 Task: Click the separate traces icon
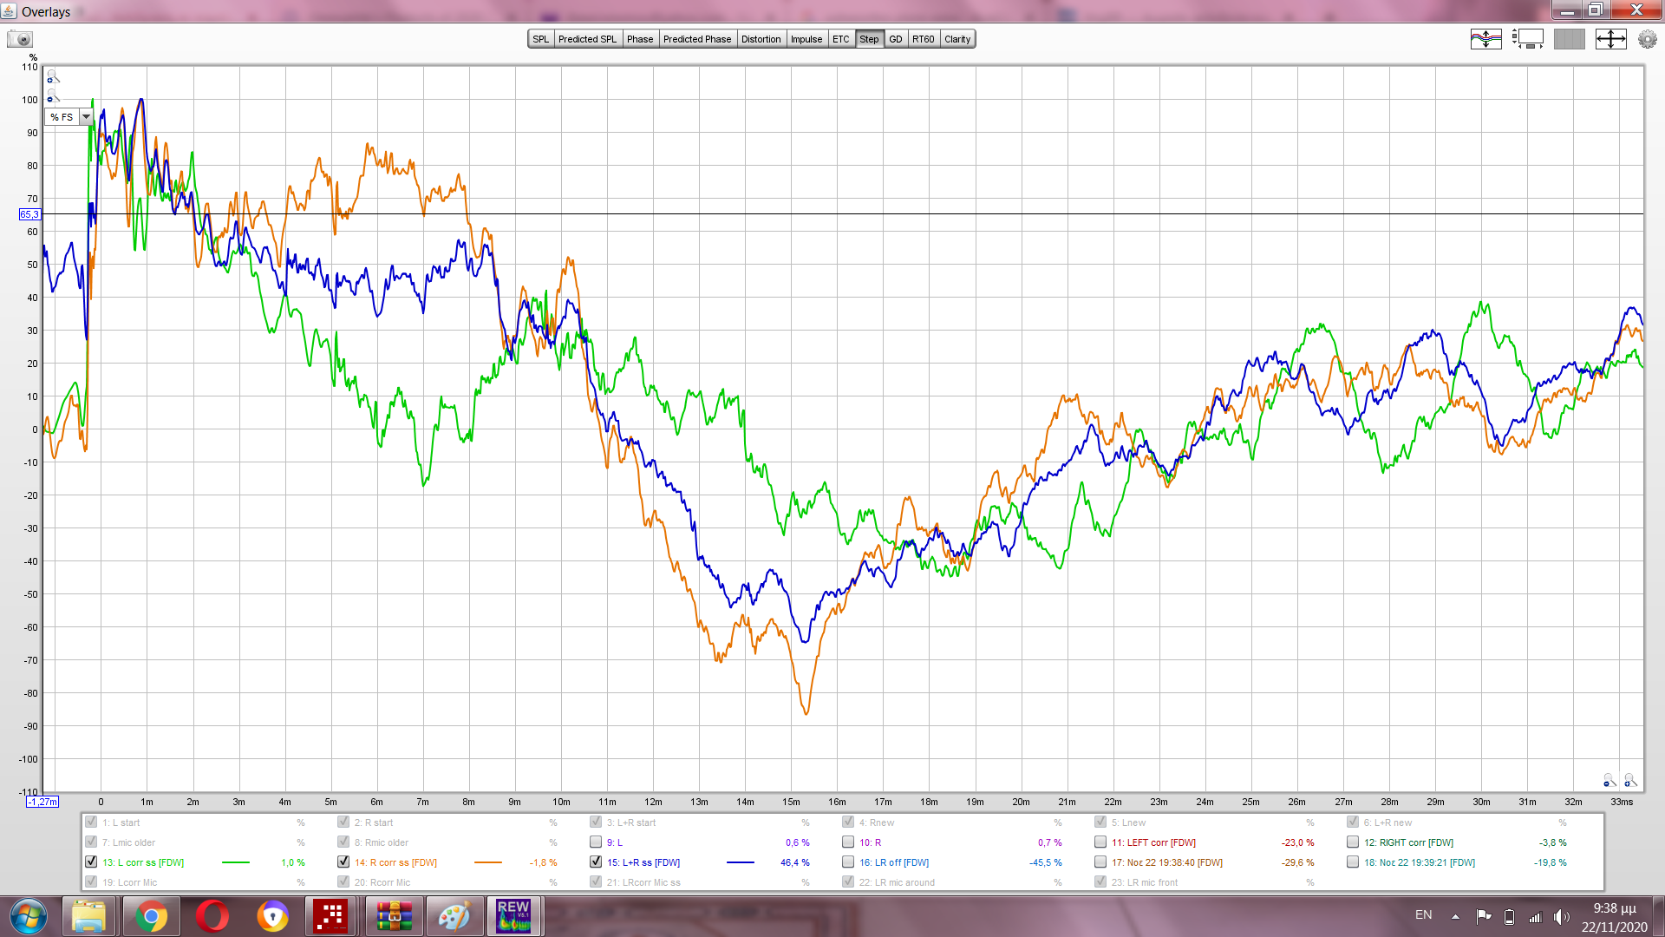(1485, 39)
